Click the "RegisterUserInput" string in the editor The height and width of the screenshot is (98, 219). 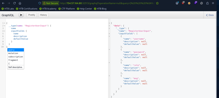pos(36,26)
